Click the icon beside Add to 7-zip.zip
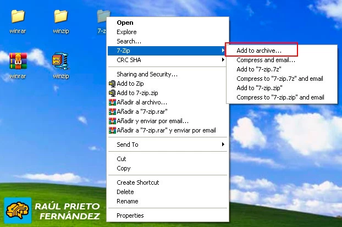The height and width of the screenshot is (227, 342). point(112,93)
